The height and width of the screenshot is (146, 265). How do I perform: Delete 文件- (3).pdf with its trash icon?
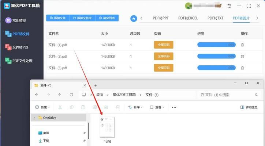pyautogui.click(x=242, y=68)
